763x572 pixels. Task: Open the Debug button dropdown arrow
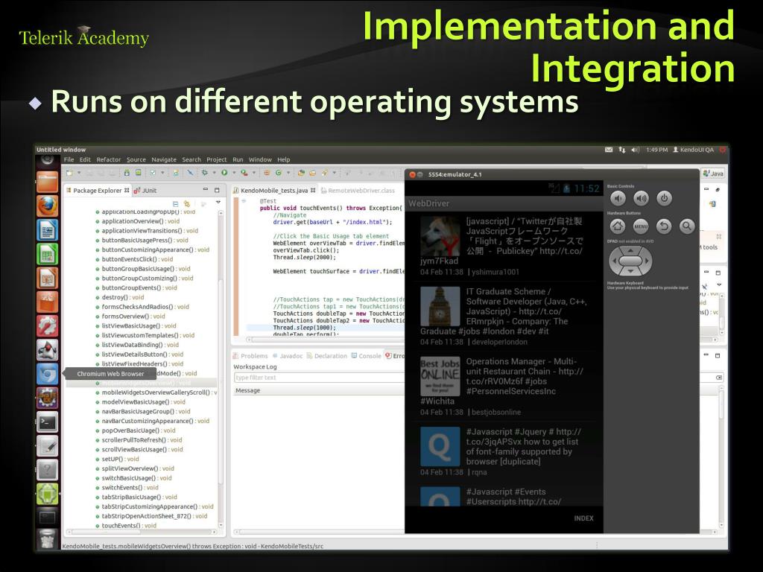tap(214, 173)
